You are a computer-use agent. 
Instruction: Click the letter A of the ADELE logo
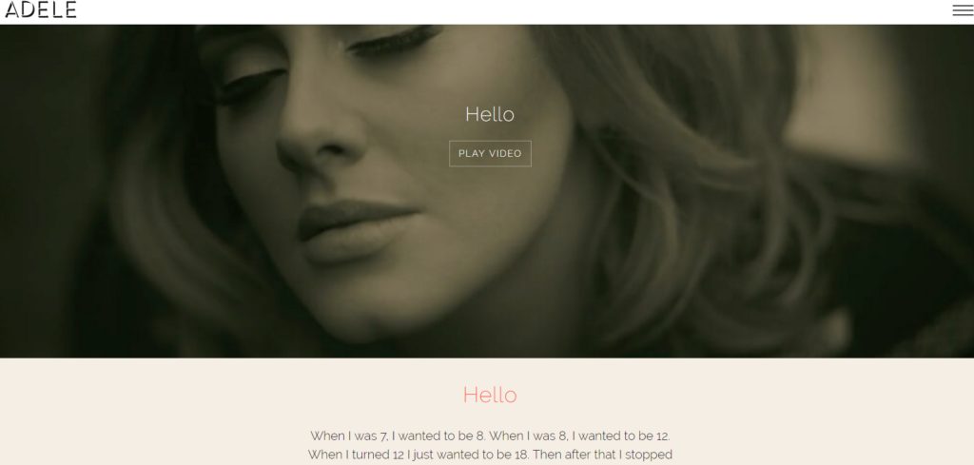click(13, 10)
